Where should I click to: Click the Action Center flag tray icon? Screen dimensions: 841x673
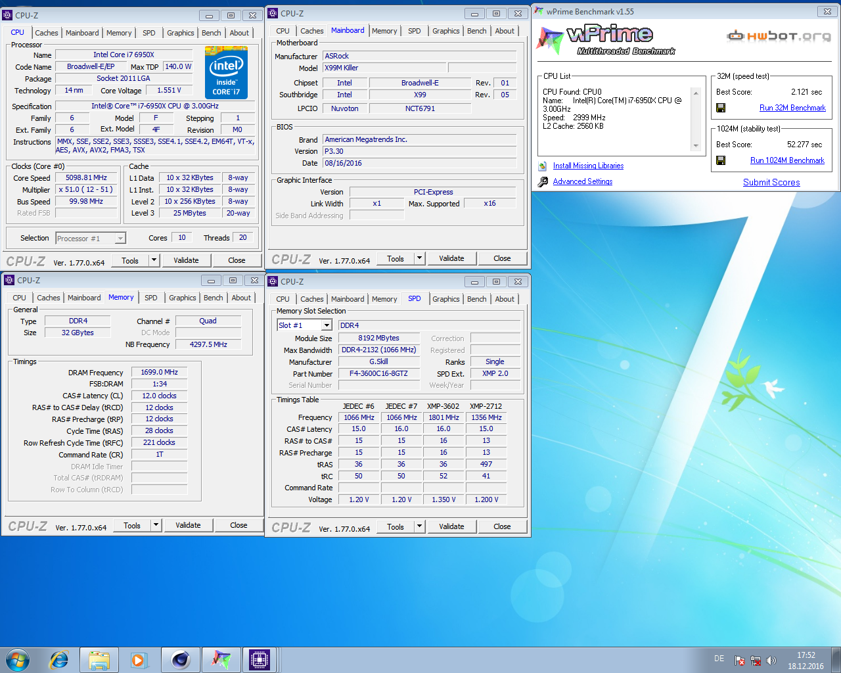click(740, 661)
